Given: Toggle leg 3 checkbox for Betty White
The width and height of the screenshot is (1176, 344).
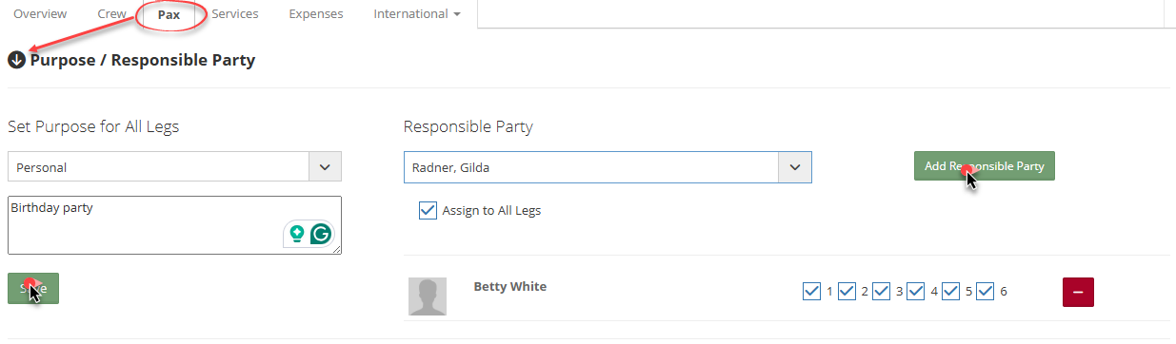Looking at the screenshot, I should tap(882, 291).
